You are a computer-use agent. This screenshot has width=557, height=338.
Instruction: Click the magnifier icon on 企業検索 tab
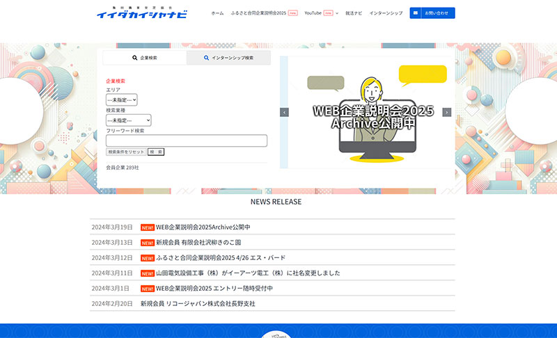tap(135, 58)
